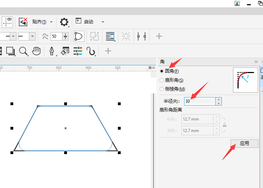Click the text wrap icon

(110, 36)
